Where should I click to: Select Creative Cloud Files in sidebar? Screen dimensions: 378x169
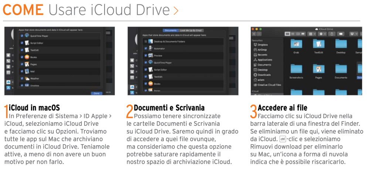tap(269, 85)
